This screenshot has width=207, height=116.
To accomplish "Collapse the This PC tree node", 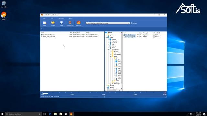I will 106,37.
